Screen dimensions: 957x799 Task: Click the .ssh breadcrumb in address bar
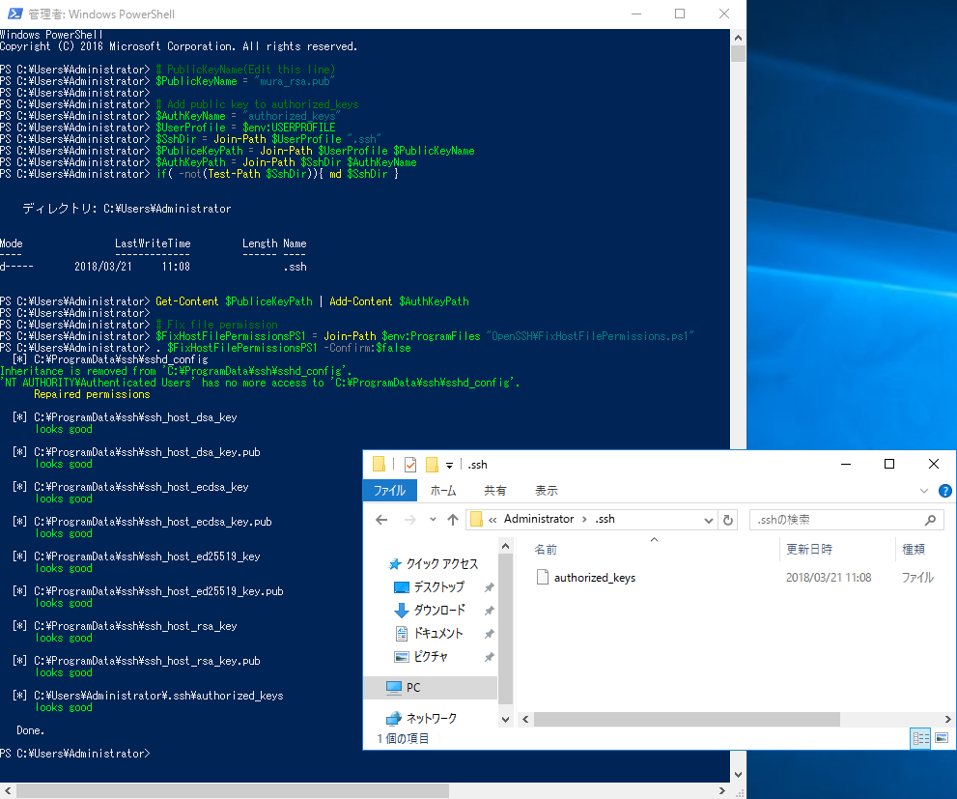tap(605, 519)
